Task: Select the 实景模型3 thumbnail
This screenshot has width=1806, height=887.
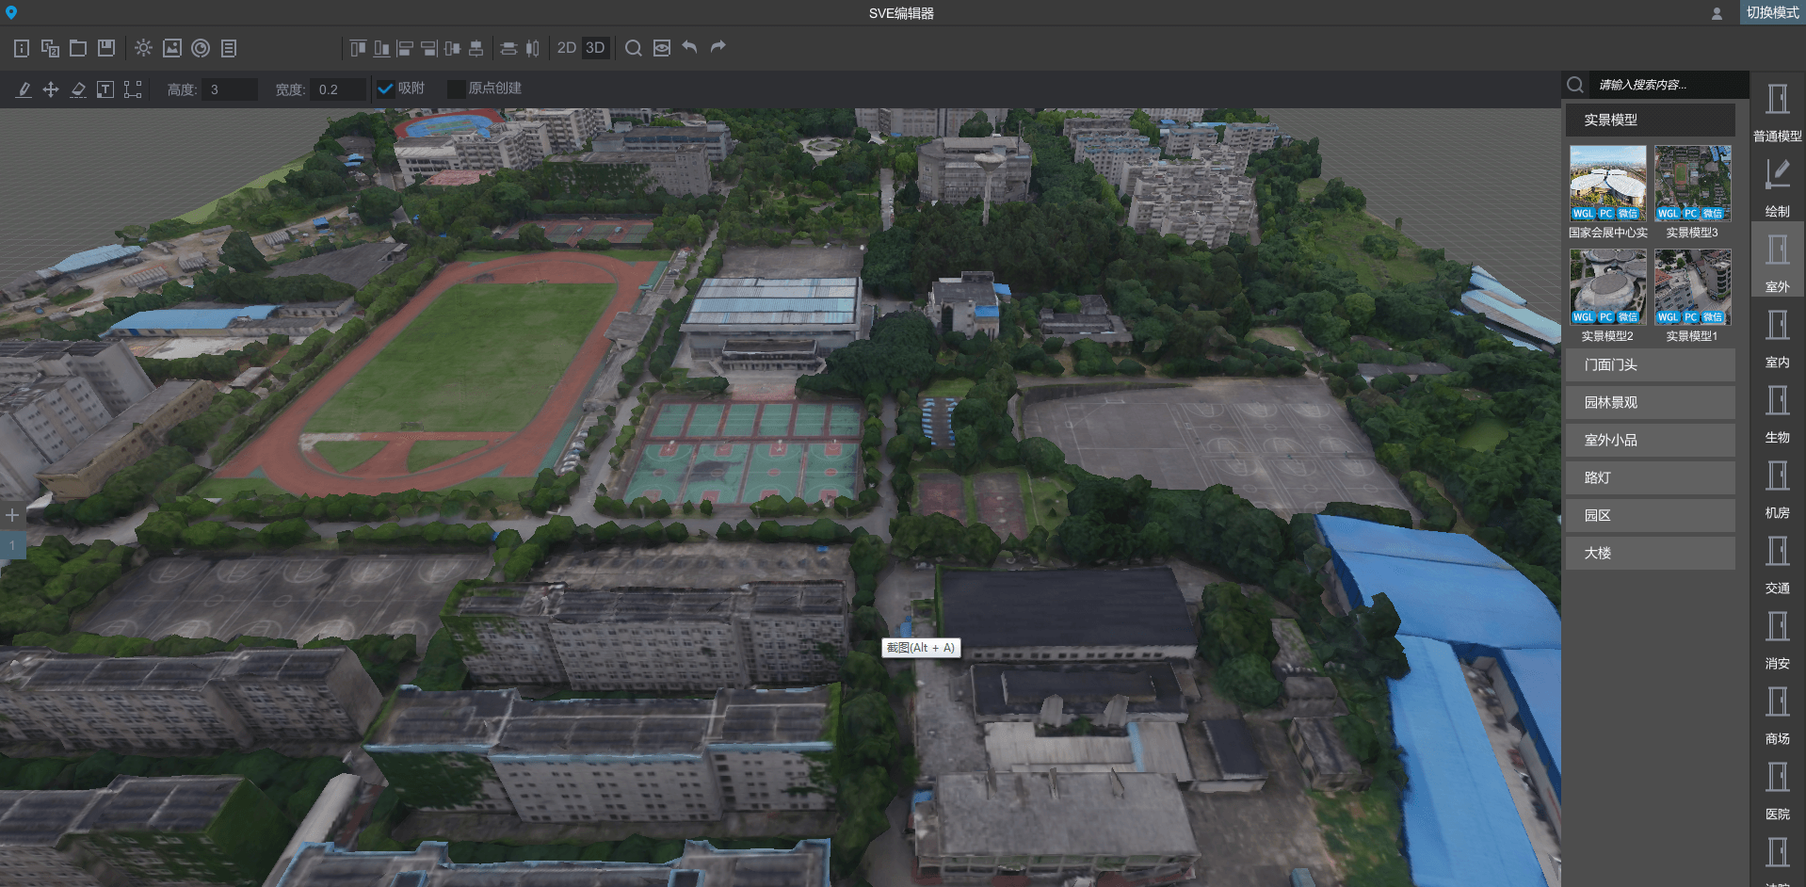Action: click(x=1692, y=184)
